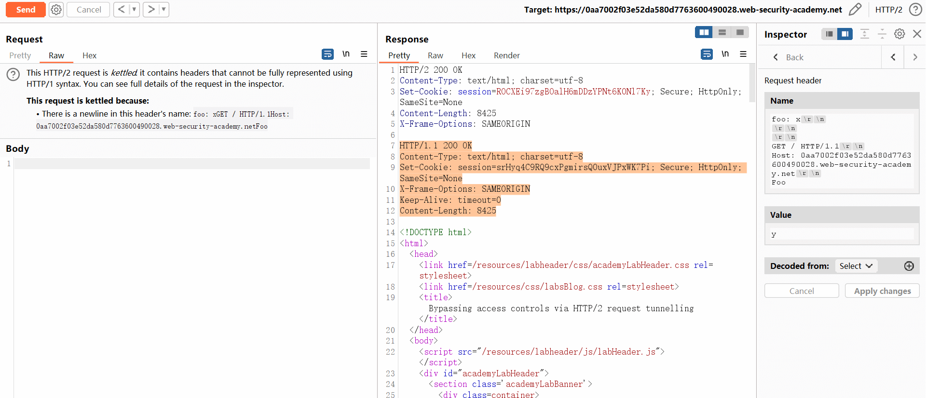Screen dimensions: 926x398
Task: Go Back in the Inspector
Action: click(789, 57)
